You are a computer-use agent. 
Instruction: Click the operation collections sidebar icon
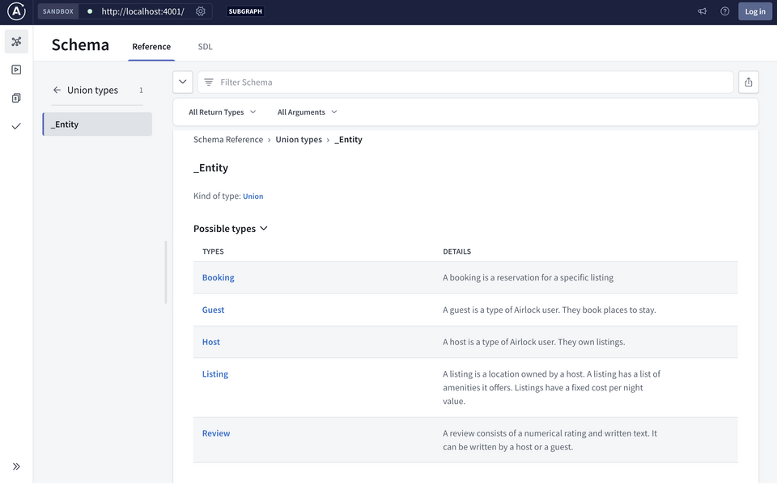pos(15,97)
